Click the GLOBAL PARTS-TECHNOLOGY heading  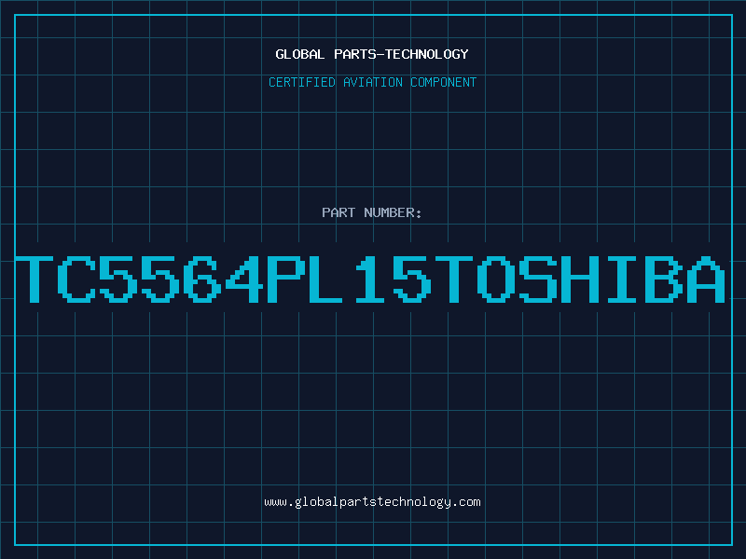(x=372, y=54)
